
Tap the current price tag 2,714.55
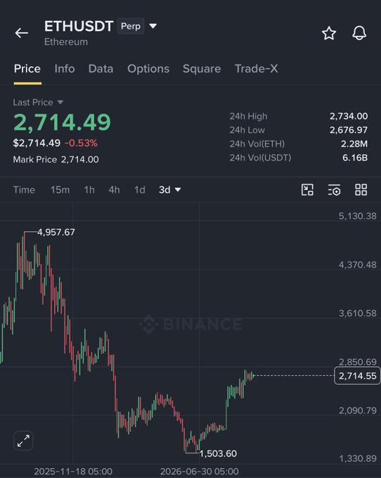tap(357, 376)
